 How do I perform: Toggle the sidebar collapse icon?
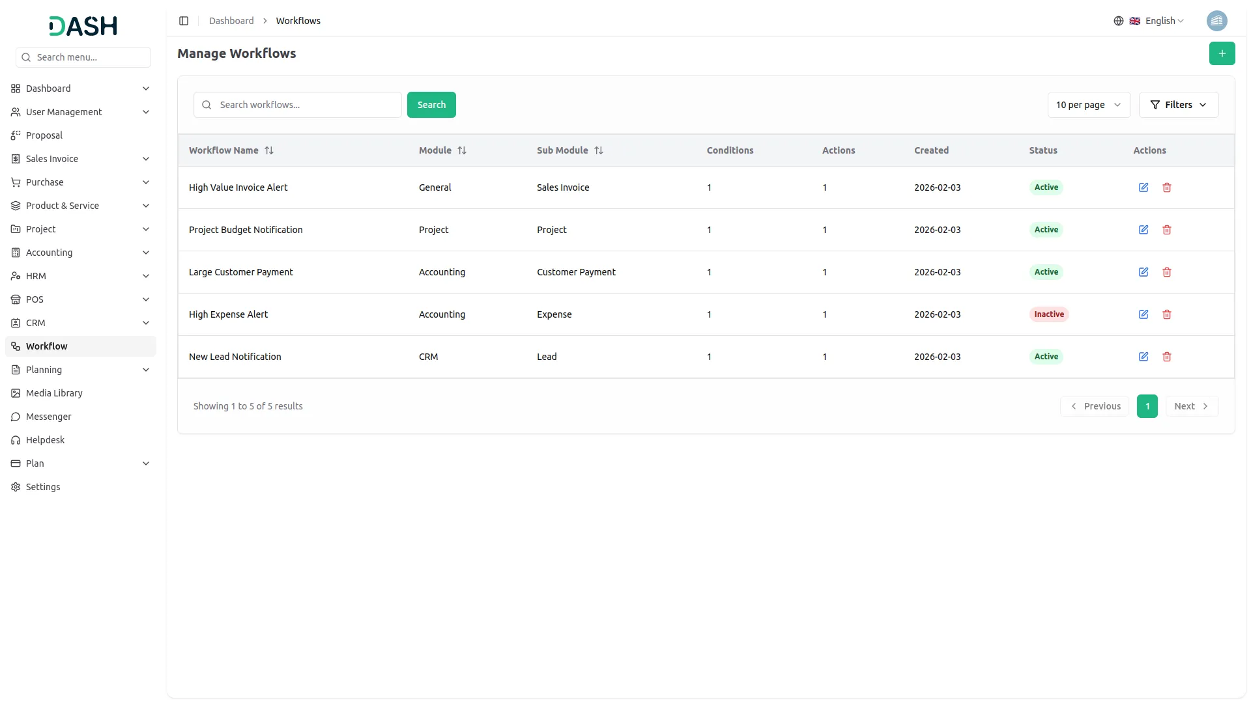coord(184,21)
